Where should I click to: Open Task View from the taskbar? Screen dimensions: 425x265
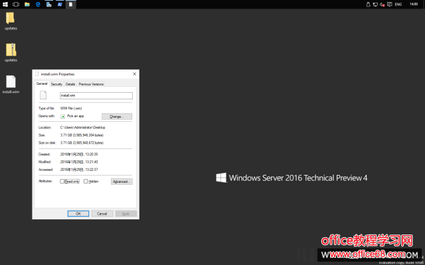(16, 5)
